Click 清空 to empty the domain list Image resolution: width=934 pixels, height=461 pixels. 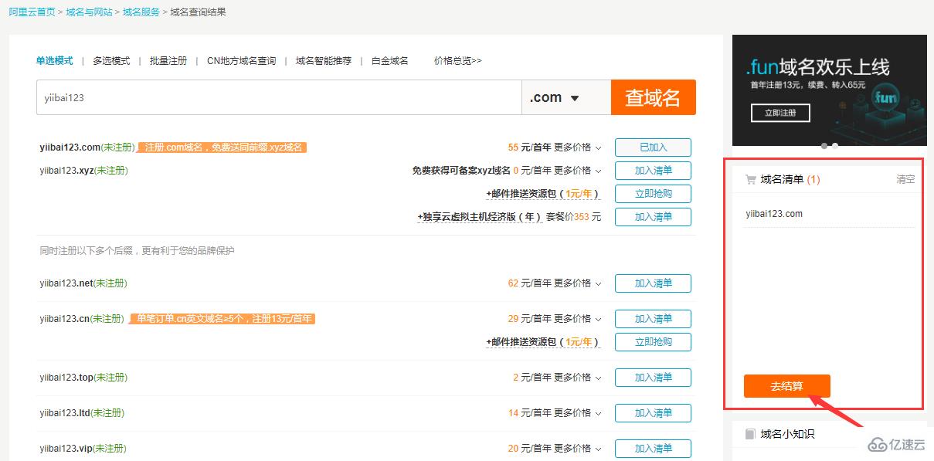pos(905,178)
